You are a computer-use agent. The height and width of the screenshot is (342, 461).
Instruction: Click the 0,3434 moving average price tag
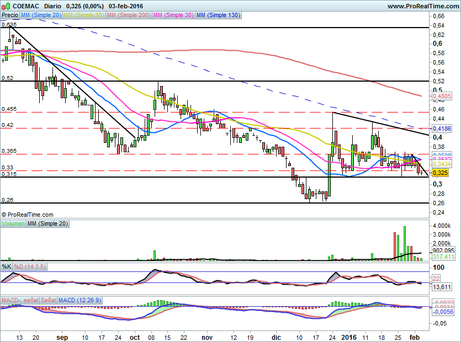tap(440, 164)
